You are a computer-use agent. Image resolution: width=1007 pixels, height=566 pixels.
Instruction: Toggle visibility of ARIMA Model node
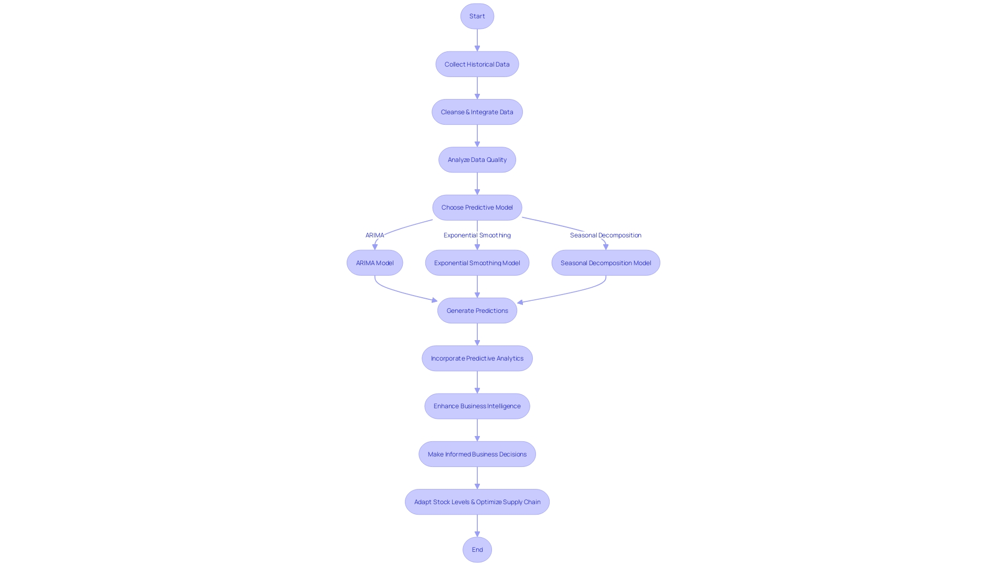click(x=374, y=263)
